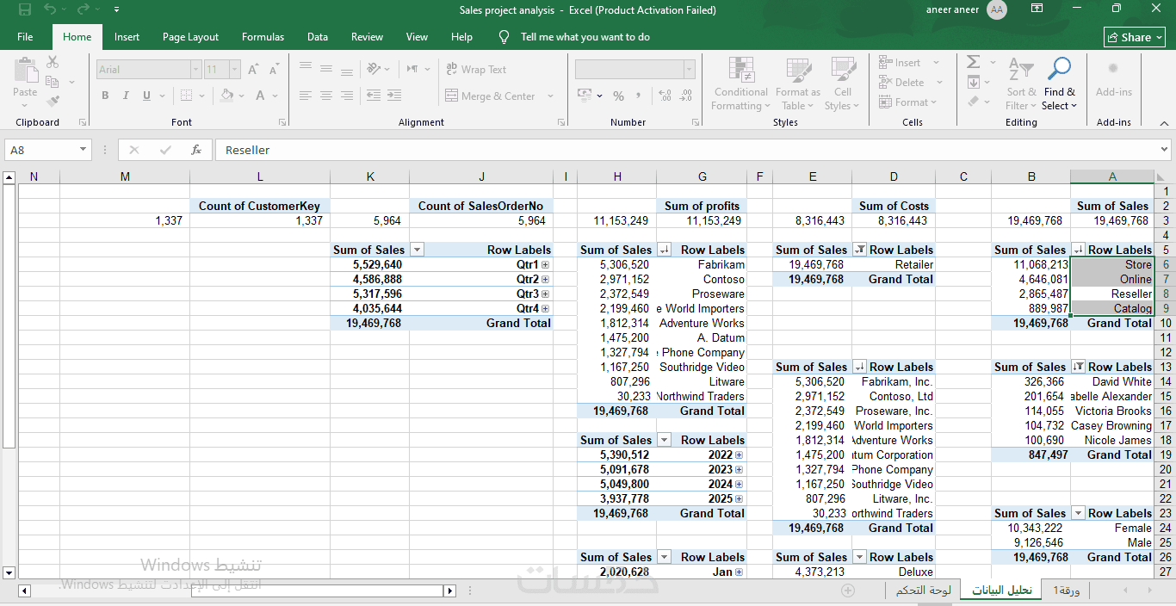
Task: Click the Clear eraser icon in Editing
Action: 973,102
